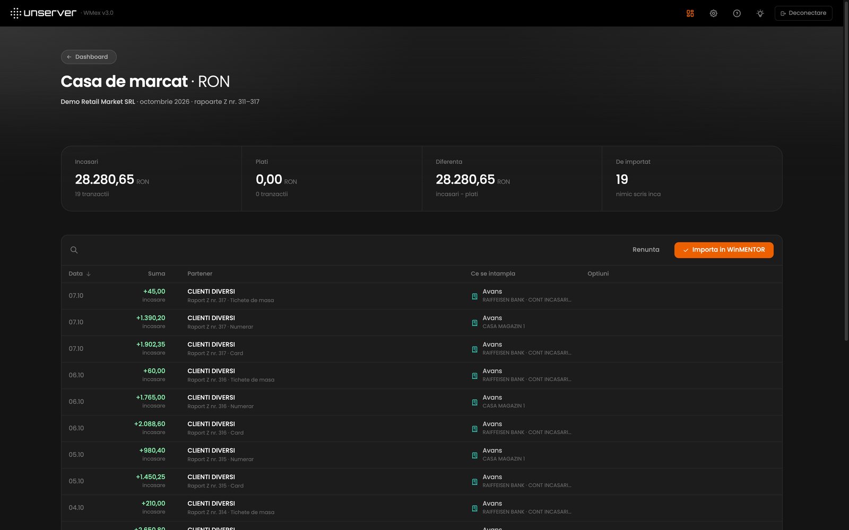Click receipt icon for +1.902,35 row

(x=474, y=349)
